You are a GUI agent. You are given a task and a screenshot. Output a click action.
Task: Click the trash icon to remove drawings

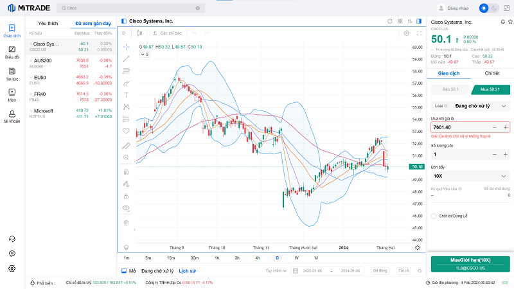tap(126, 222)
